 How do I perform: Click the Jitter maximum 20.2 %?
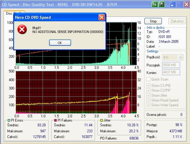click(134, 131)
